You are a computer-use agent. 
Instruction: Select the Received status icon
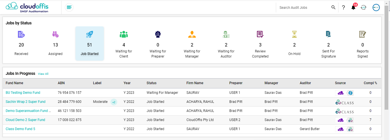tap(21, 34)
